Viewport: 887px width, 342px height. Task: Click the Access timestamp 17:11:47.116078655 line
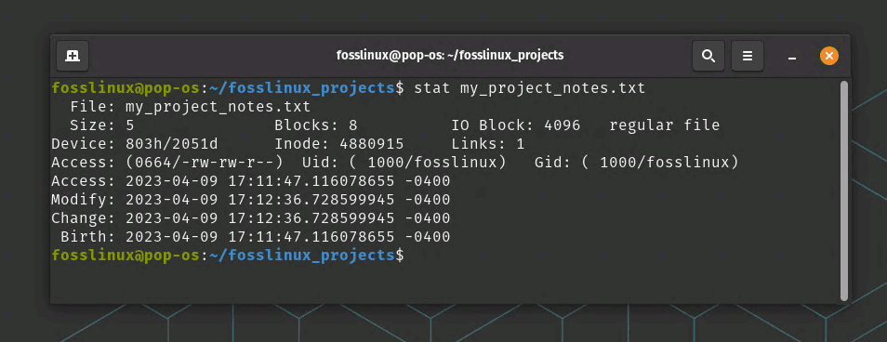pos(251,181)
